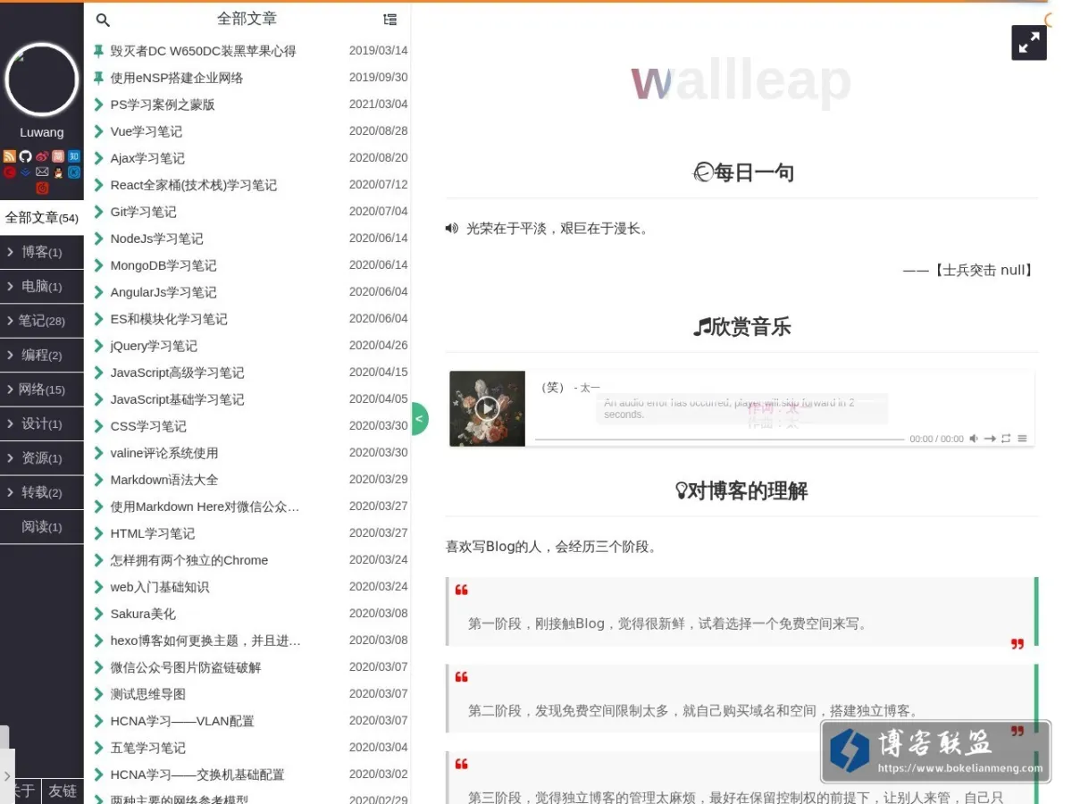Open the Markdown语法大全 article
This screenshot has height=804, width=1072.
pyautogui.click(x=164, y=480)
